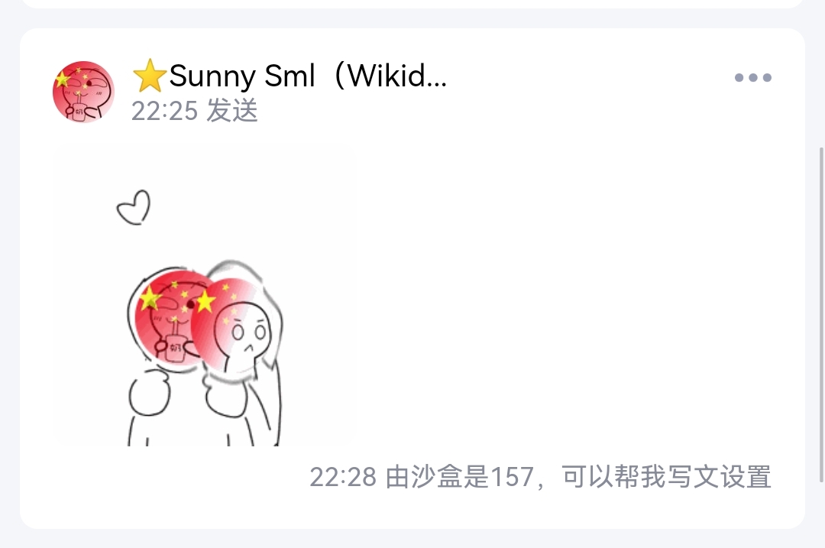Image resolution: width=825 pixels, height=548 pixels.
Task: Tap the heart doodle in the sticker
Action: pos(134,207)
